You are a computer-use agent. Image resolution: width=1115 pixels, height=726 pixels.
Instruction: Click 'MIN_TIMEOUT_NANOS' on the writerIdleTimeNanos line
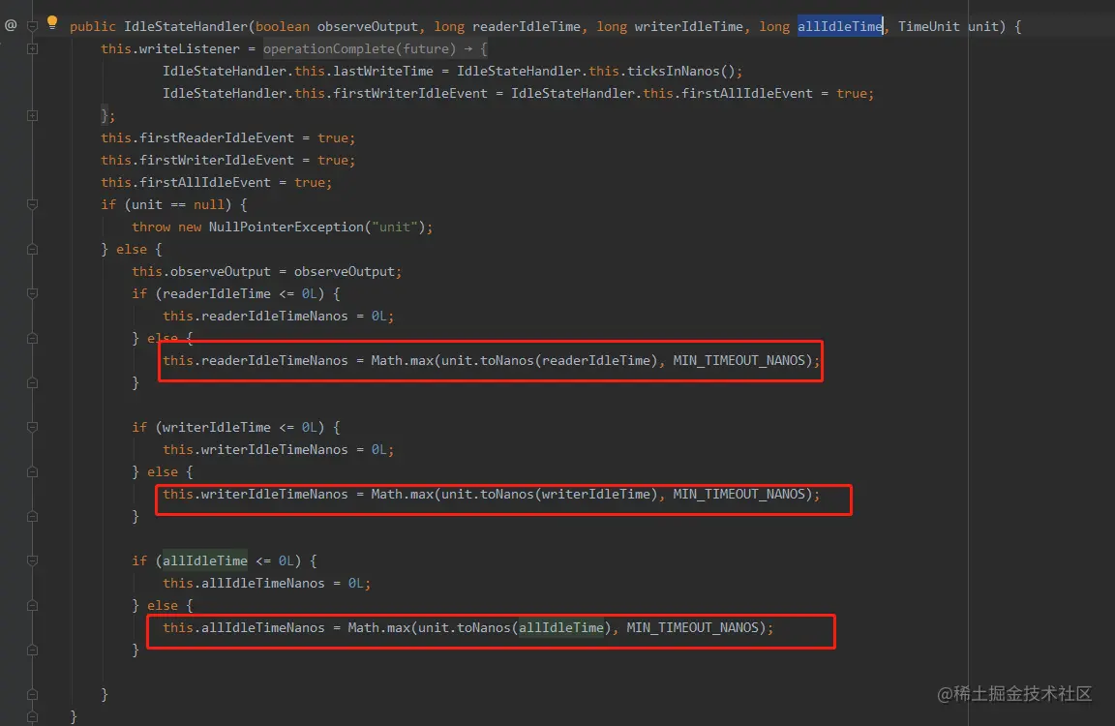[x=738, y=495]
